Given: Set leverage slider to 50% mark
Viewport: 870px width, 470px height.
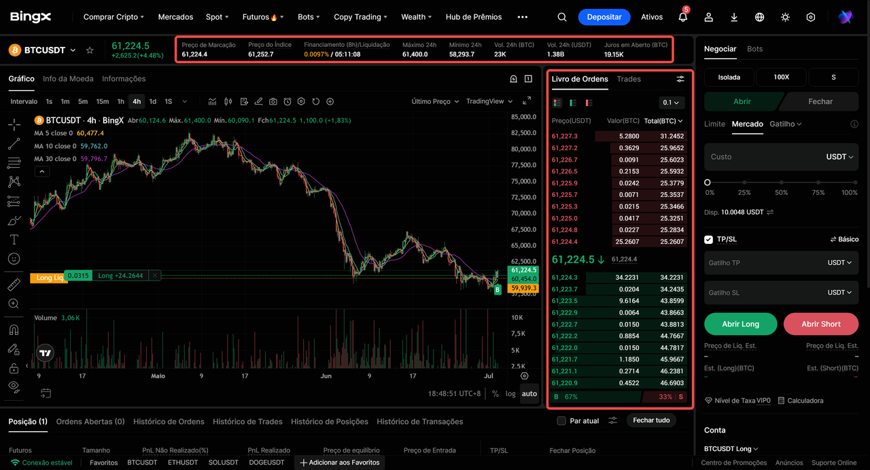Looking at the screenshot, I should pyautogui.click(x=782, y=183).
